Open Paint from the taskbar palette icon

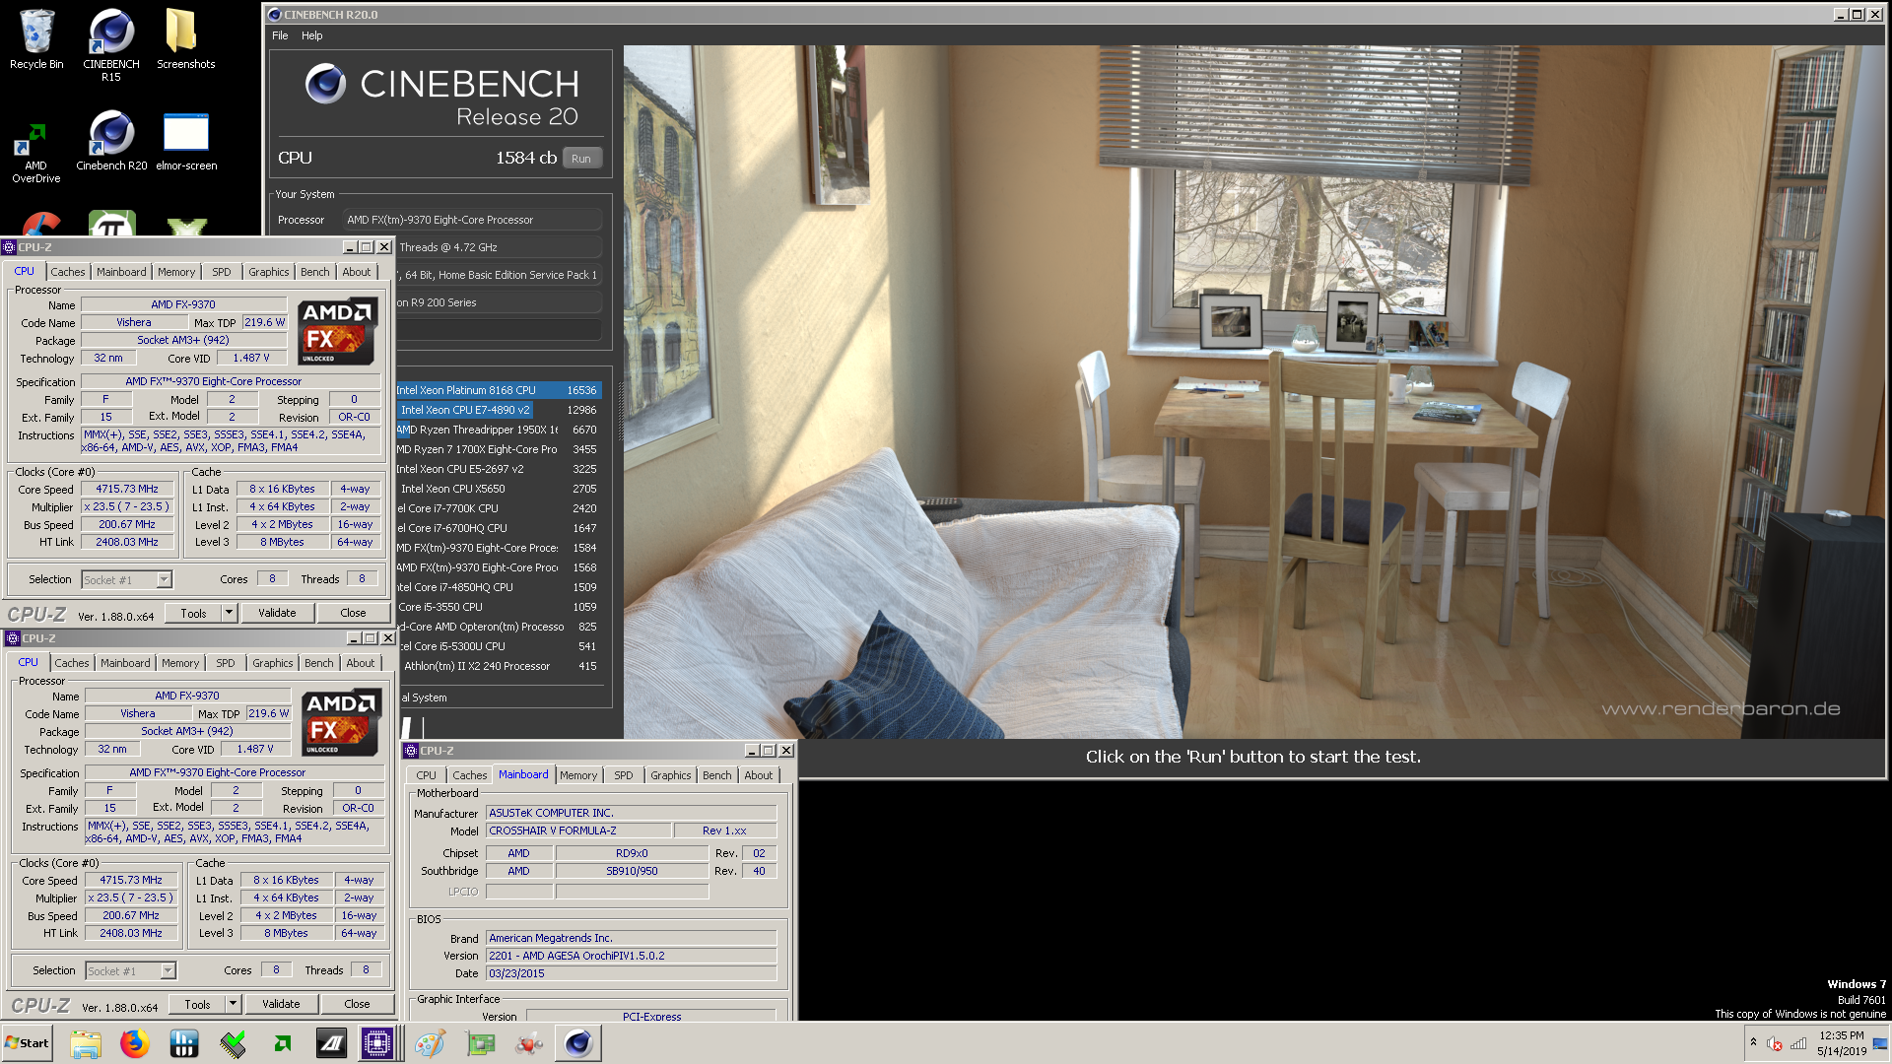(430, 1043)
